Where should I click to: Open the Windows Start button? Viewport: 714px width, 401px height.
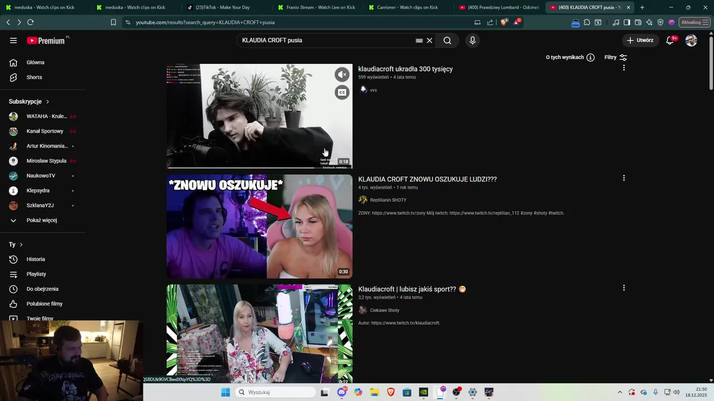225,392
